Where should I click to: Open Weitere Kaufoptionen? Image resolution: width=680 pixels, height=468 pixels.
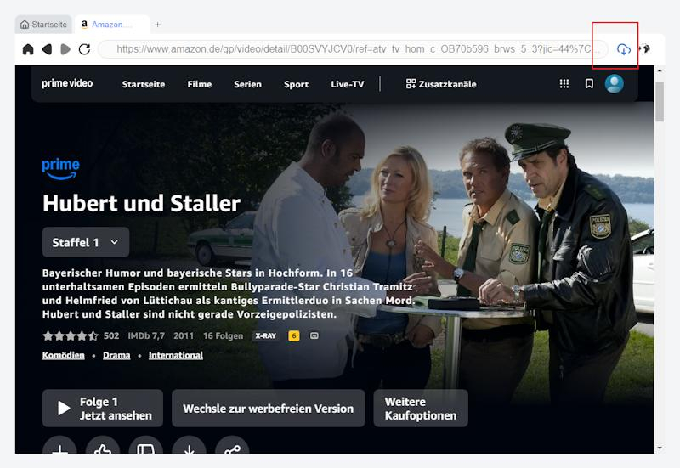pos(421,409)
